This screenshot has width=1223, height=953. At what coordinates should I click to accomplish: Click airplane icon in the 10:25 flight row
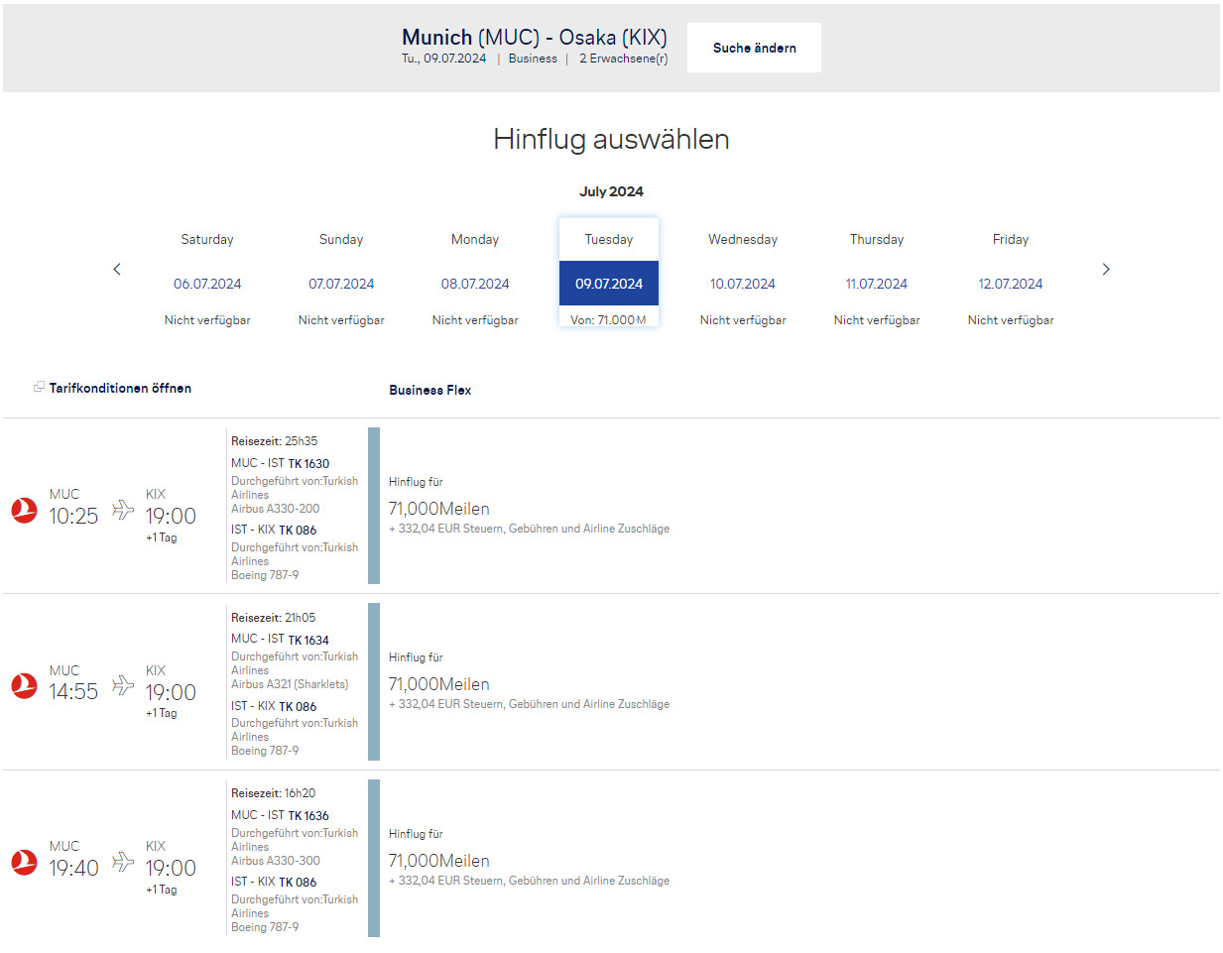(123, 510)
